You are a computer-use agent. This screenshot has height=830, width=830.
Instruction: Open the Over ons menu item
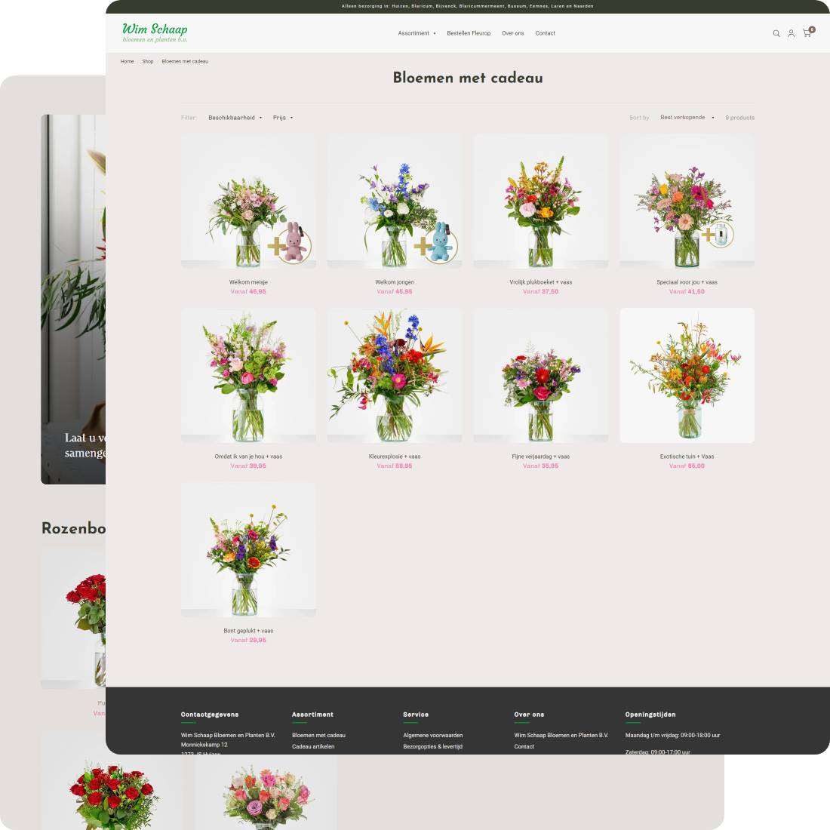(x=512, y=33)
